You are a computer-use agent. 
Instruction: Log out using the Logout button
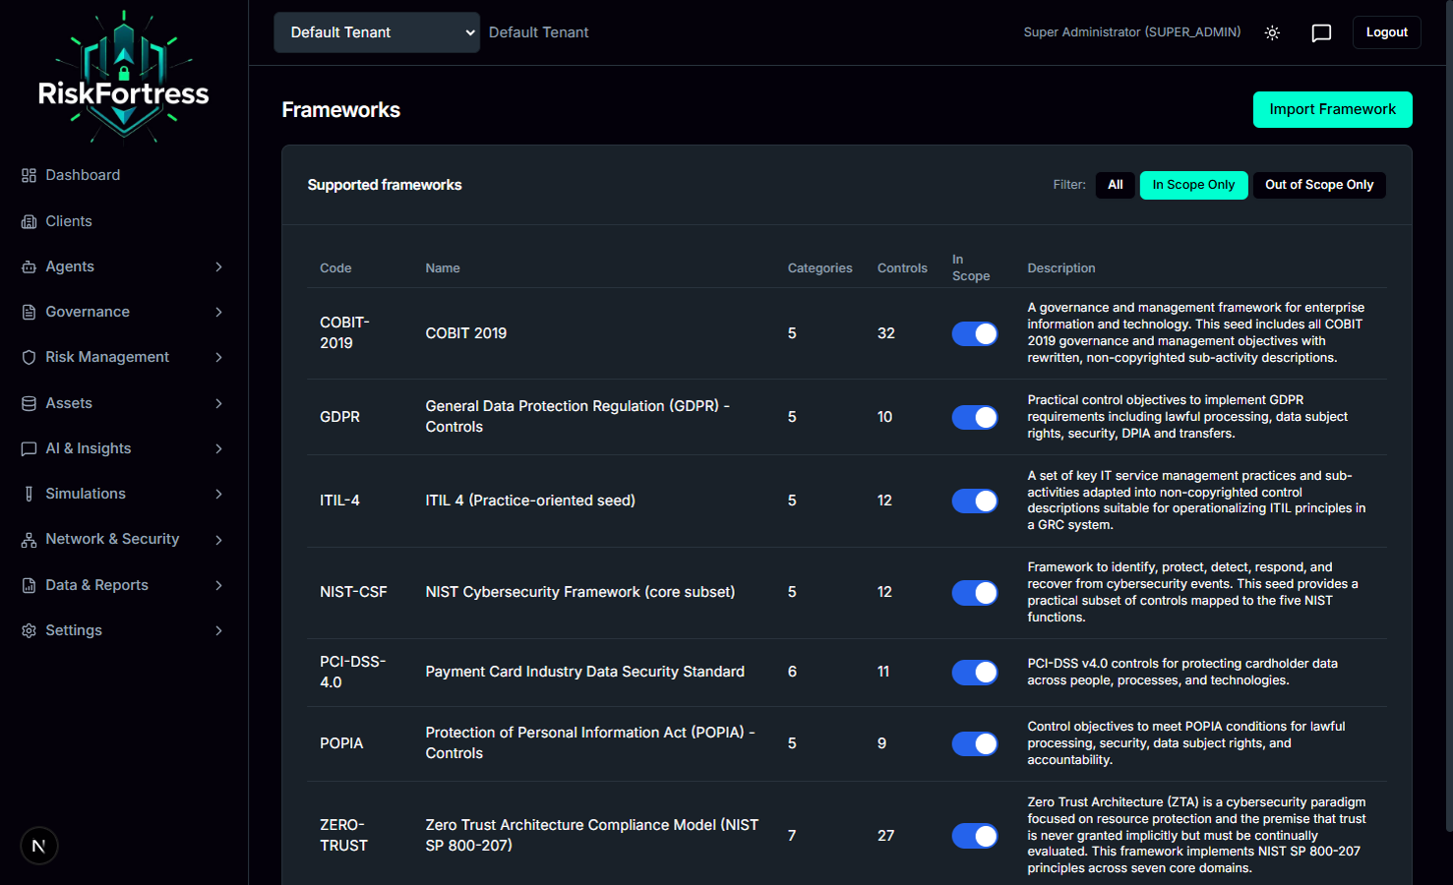[x=1386, y=31]
